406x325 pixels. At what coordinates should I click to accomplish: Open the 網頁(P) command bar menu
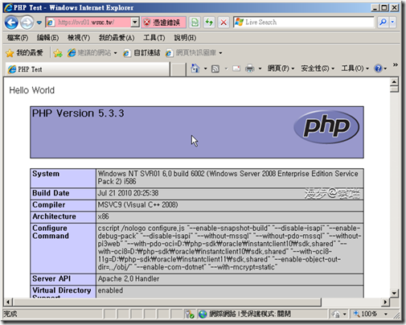pos(281,68)
